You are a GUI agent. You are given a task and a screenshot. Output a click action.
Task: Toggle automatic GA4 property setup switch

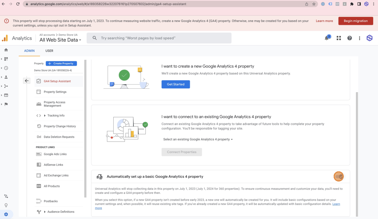pos(338,176)
